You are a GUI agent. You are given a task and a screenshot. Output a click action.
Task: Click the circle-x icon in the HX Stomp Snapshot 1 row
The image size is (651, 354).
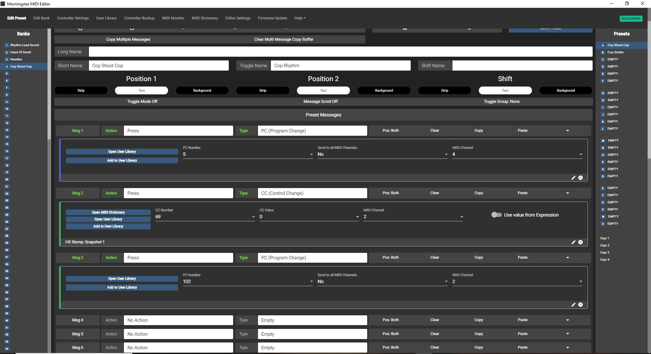pyautogui.click(x=580, y=242)
